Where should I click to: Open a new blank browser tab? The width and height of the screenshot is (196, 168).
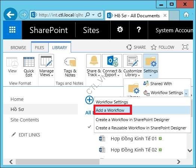[174, 15]
